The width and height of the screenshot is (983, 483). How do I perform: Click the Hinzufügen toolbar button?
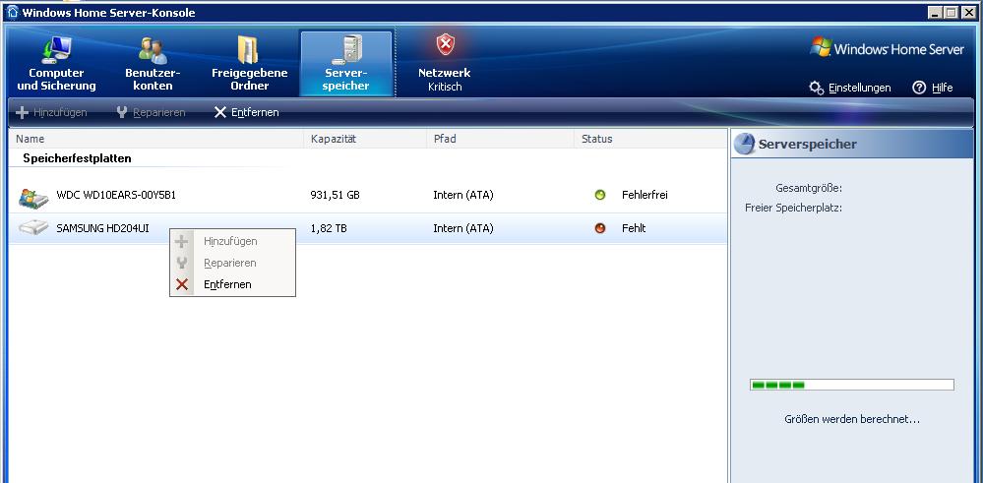[51, 113]
